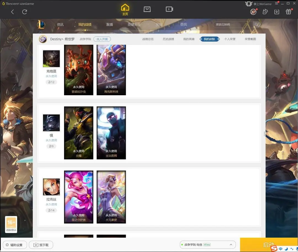Image resolution: width=298 pixels, height=252 pixels.
Task: Open the video player icon in top bar
Action: click(x=169, y=9)
